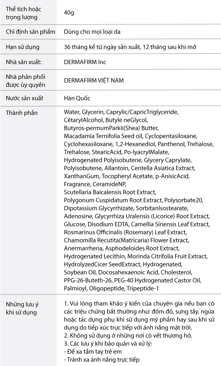Select the 'Chỉ định sản phẩm' row label

30,32
